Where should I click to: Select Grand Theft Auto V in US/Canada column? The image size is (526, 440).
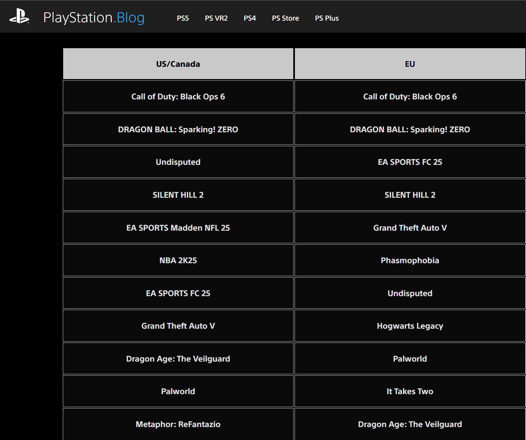[178, 326]
